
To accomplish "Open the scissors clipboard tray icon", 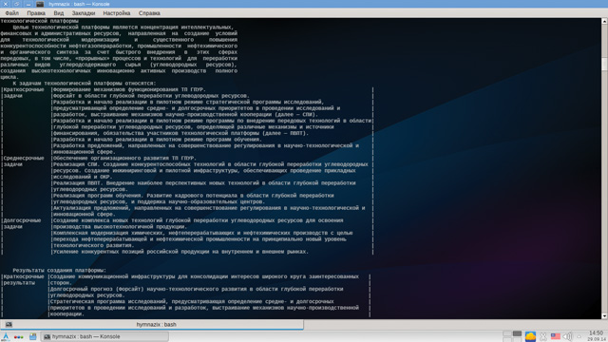I will click(543, 336).
